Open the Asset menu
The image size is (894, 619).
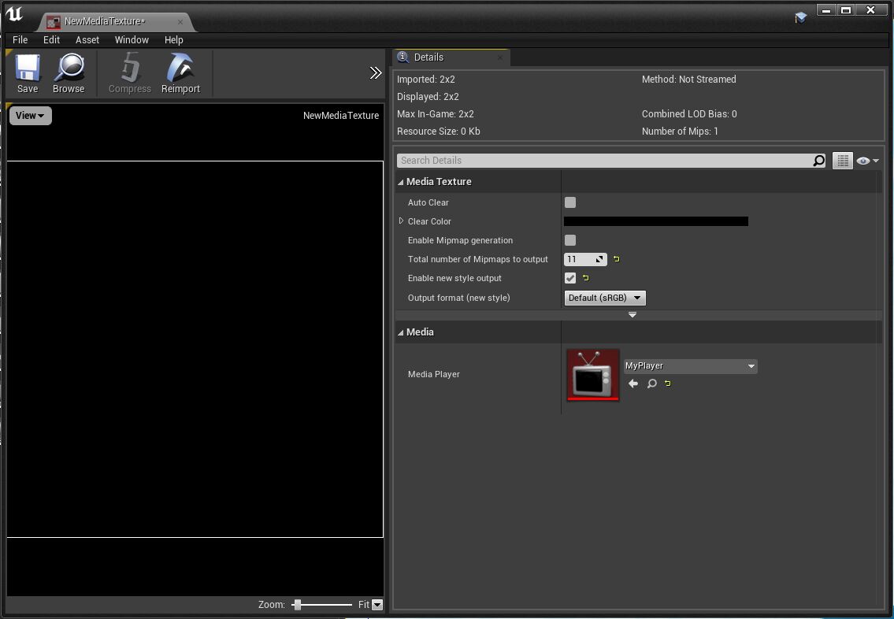pos(87,39)
